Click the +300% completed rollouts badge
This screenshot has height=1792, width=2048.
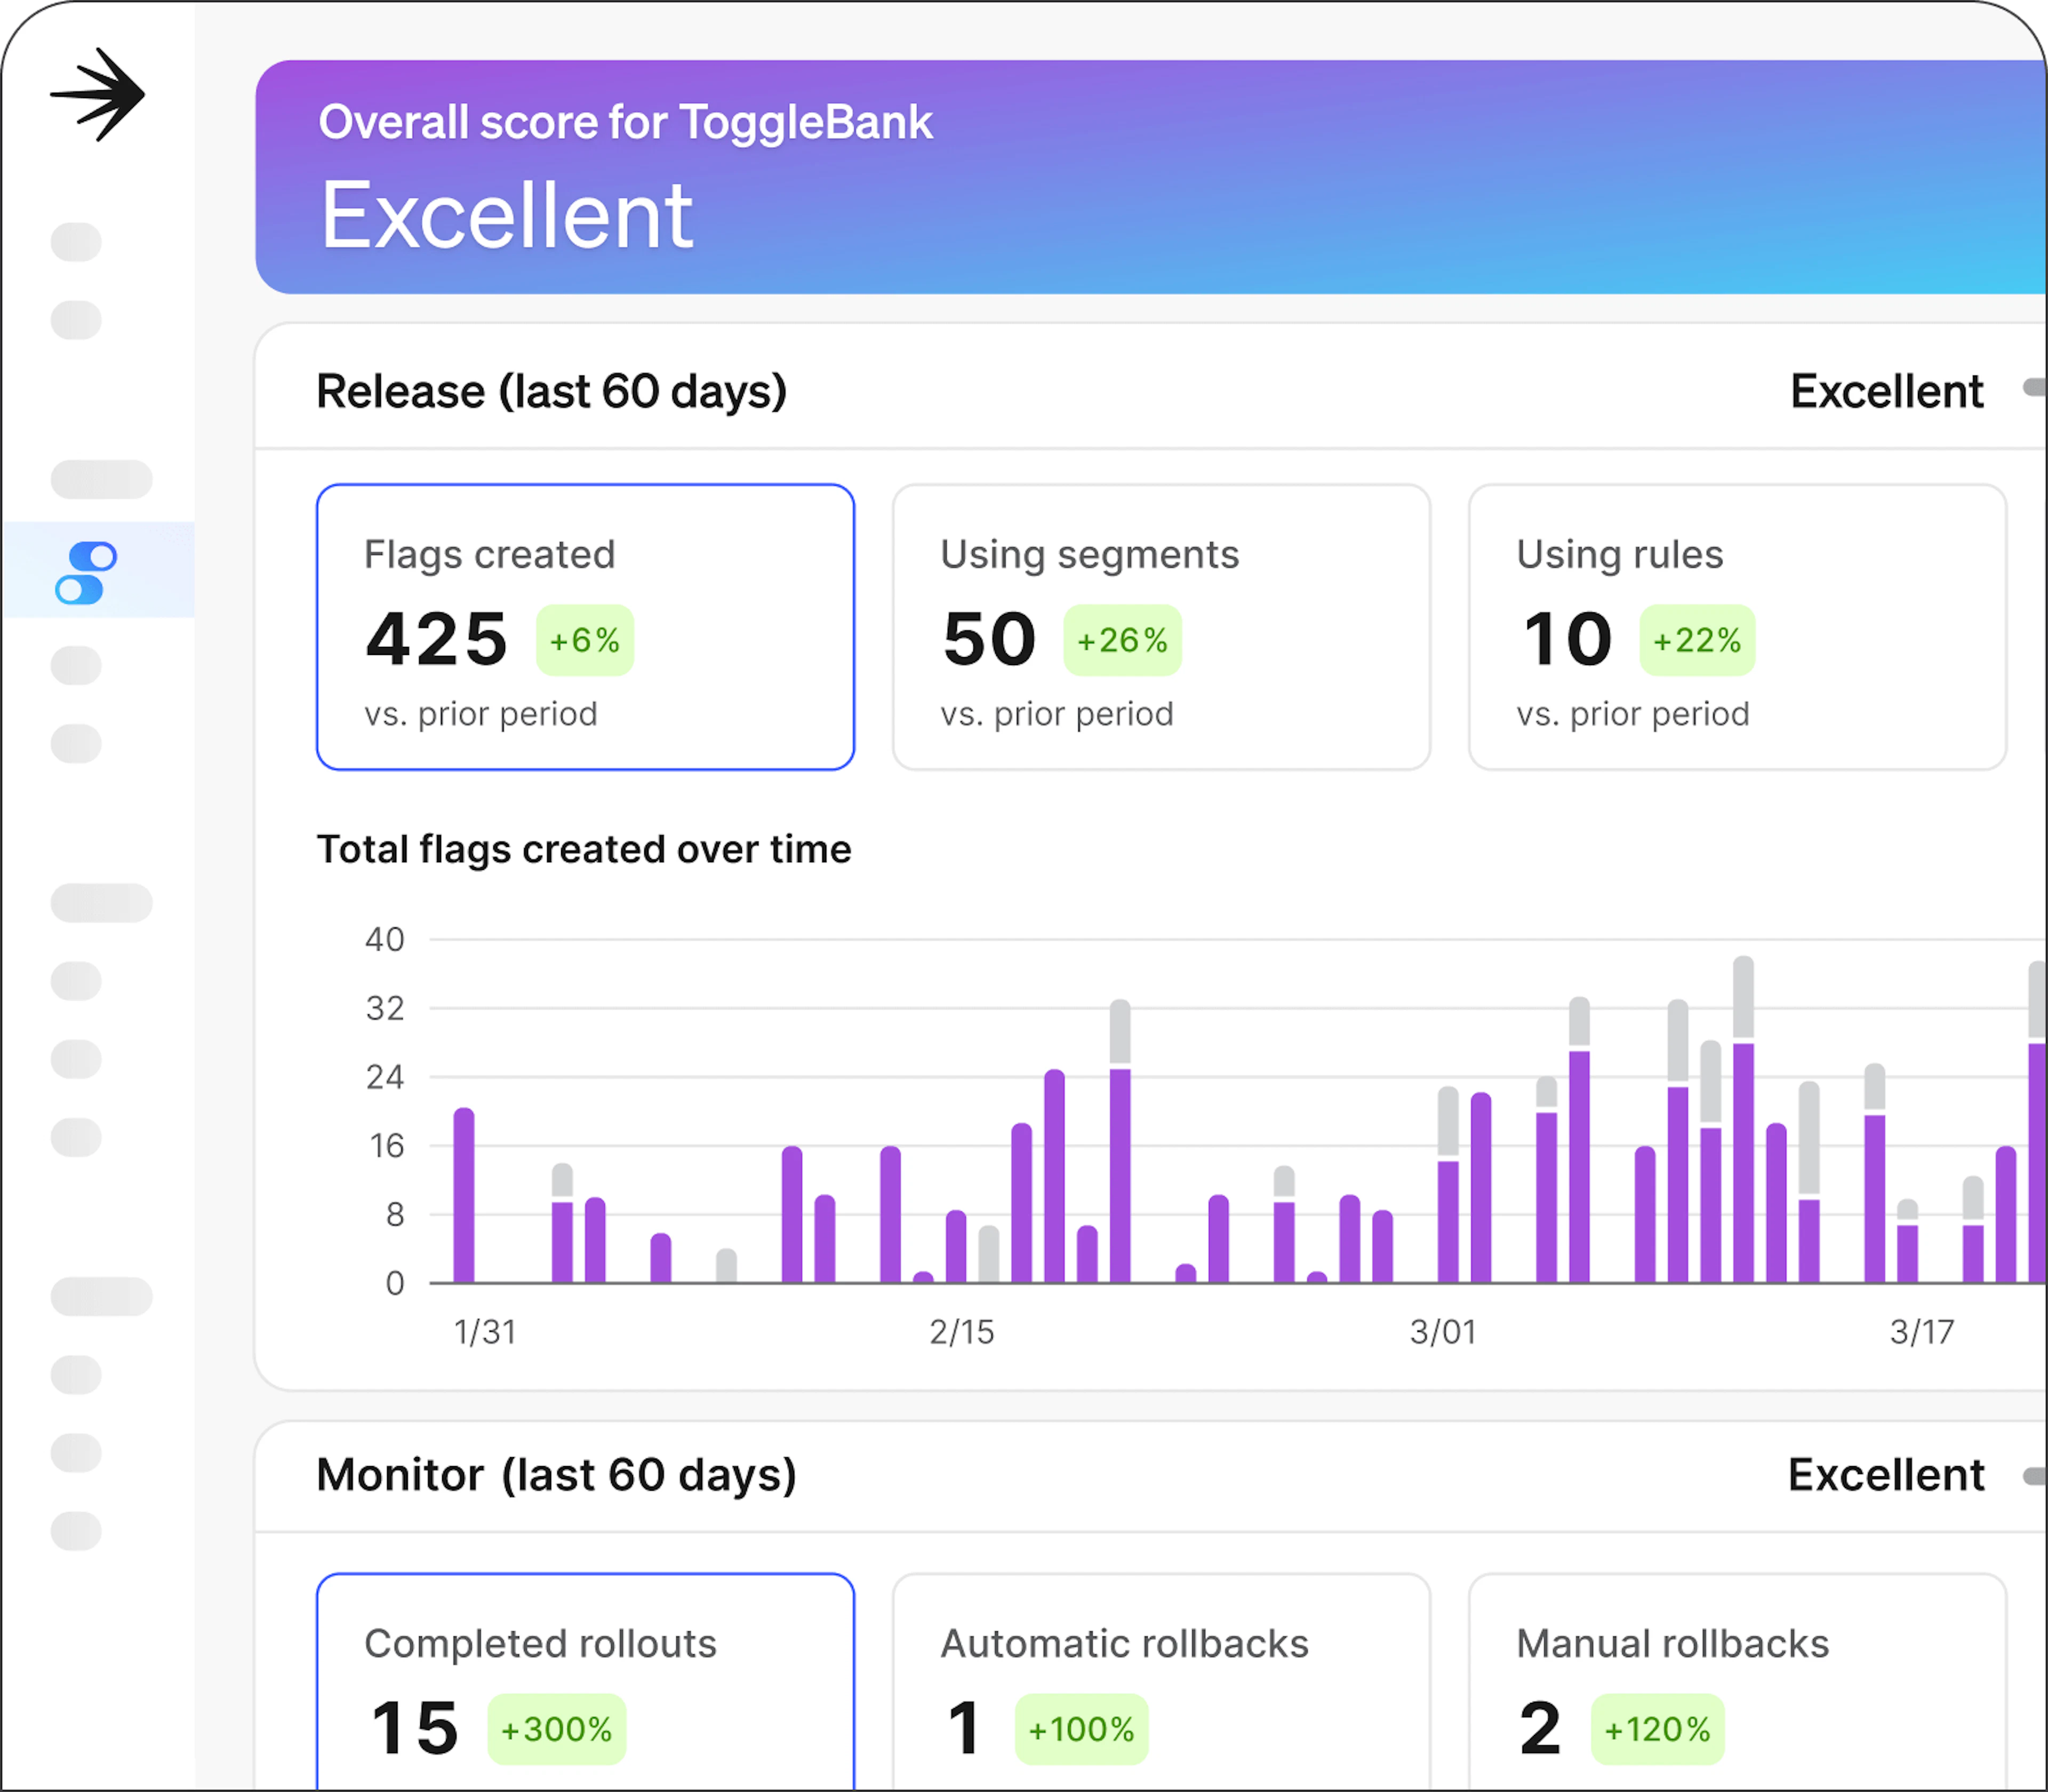pyautogui.click(x=557, y=1729)
